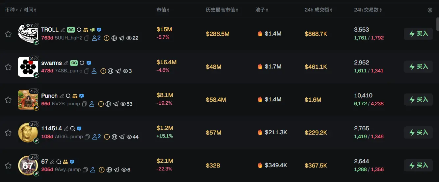
Task: Click the search icon next to 67
Action: point(59,162)
